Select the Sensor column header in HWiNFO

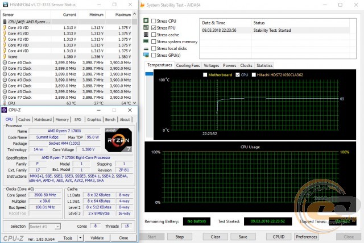(x=26, y=15)
